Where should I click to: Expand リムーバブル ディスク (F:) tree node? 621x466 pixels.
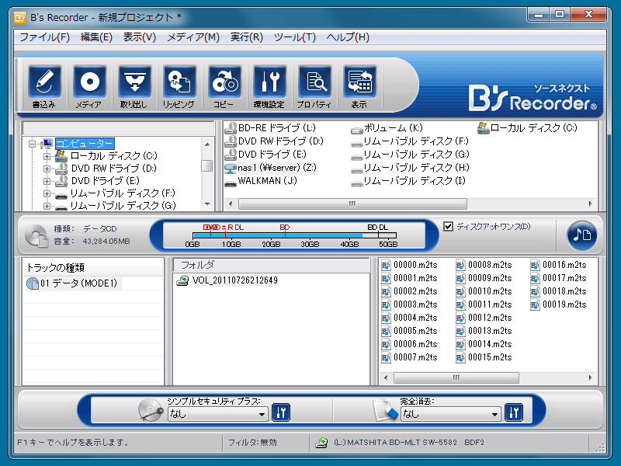tap(47, 193)
